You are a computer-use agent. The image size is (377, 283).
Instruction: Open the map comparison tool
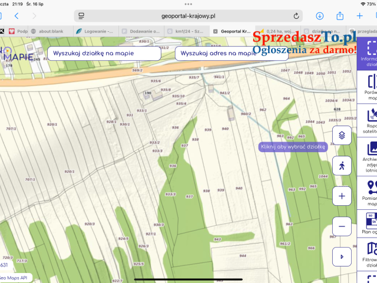click(x=368, y=89)
